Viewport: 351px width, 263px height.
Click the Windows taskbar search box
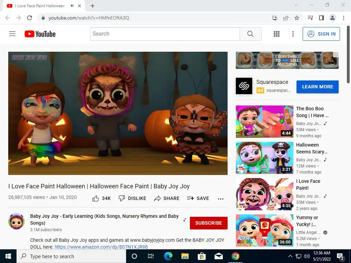tap(71, 256)
